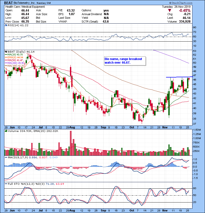Click the date Tuesday 26-Nov-2019
Screen dimensions: 205x213
(176, 7)
